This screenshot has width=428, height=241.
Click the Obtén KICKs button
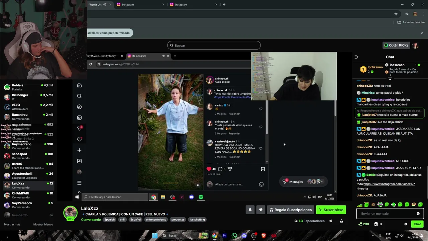click(x=396, y=45)
